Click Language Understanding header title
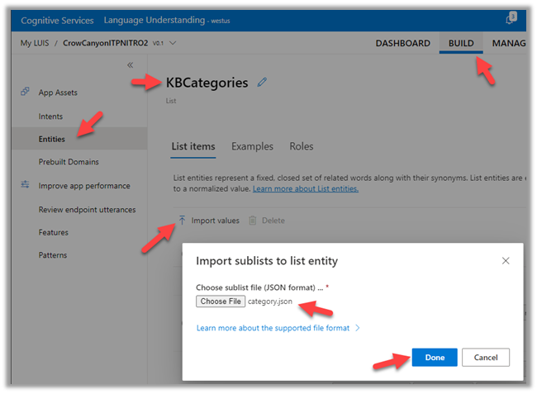The width and height of the screenshot is (537, 394). tap(154, 20)
